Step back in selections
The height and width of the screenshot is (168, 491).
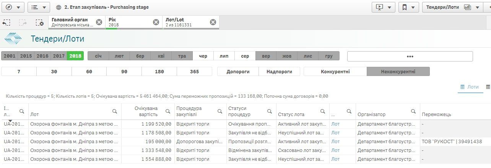point(6,23)
